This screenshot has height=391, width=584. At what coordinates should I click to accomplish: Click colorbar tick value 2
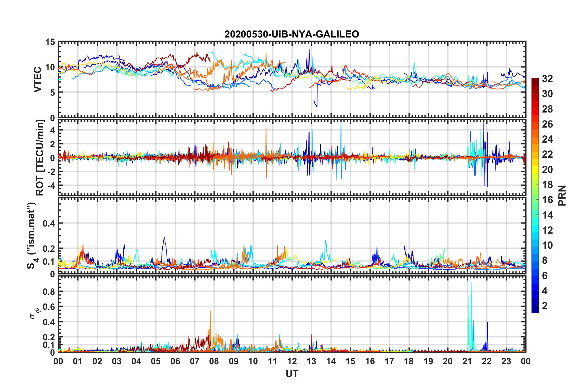coord(545,306)
